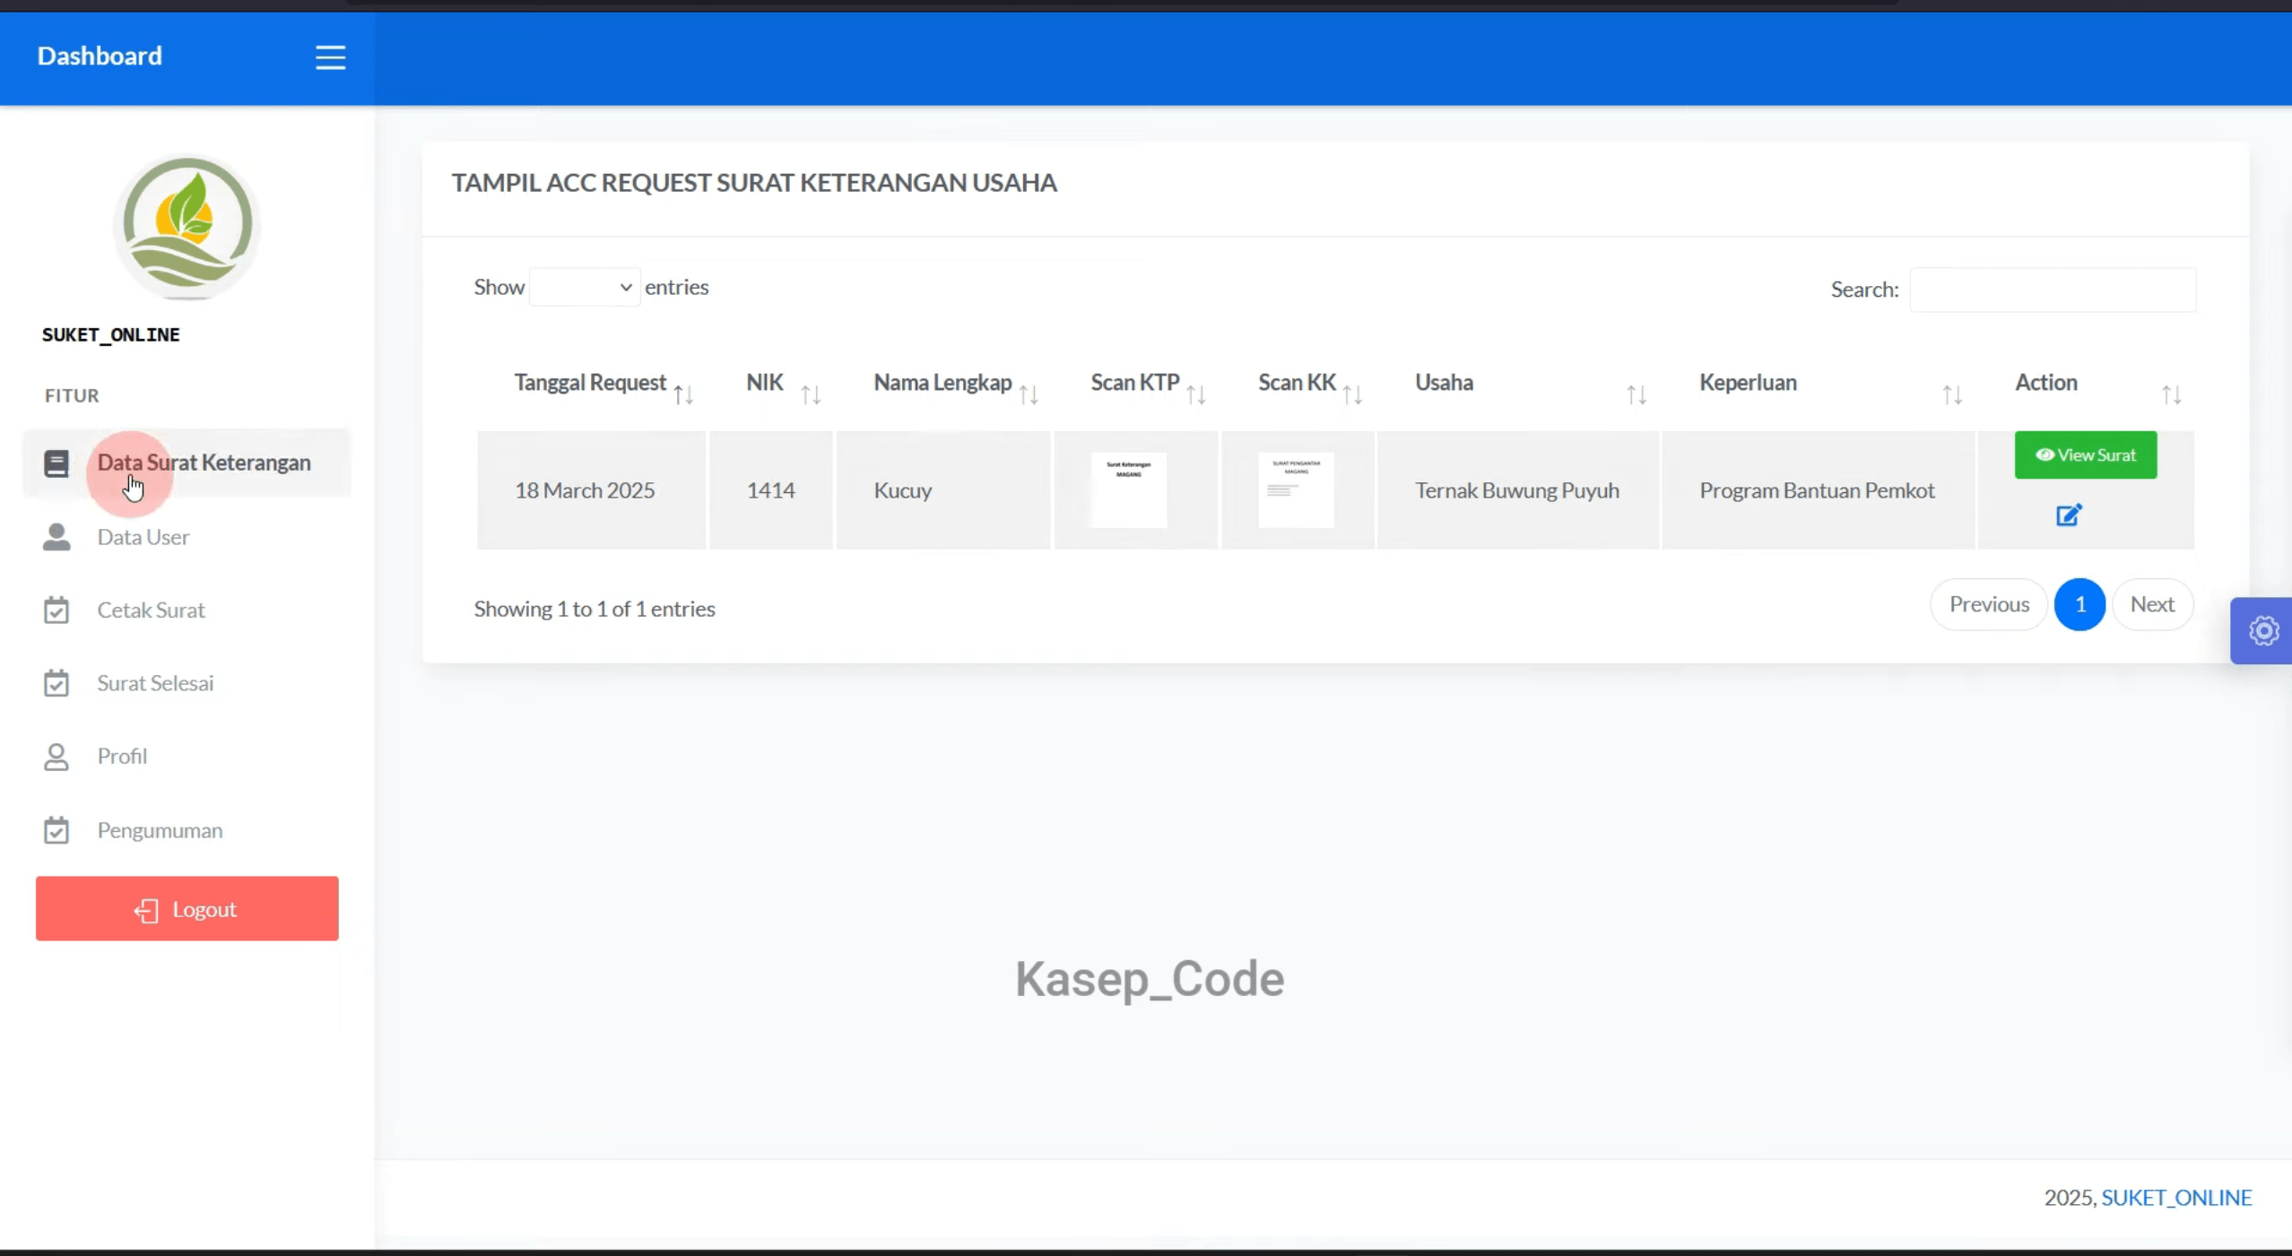Sort by NIK column arrows
The height and width of the screenshot is (1256, 2292).
[x=812, y=394]
